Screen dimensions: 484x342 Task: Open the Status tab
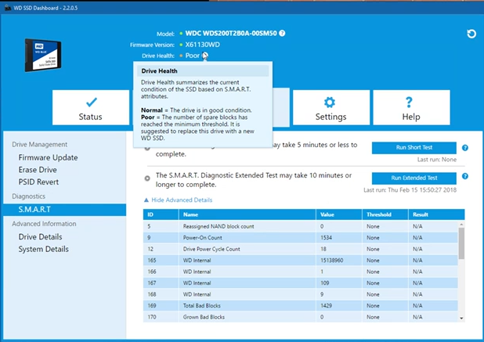click(x=91, y=108)
